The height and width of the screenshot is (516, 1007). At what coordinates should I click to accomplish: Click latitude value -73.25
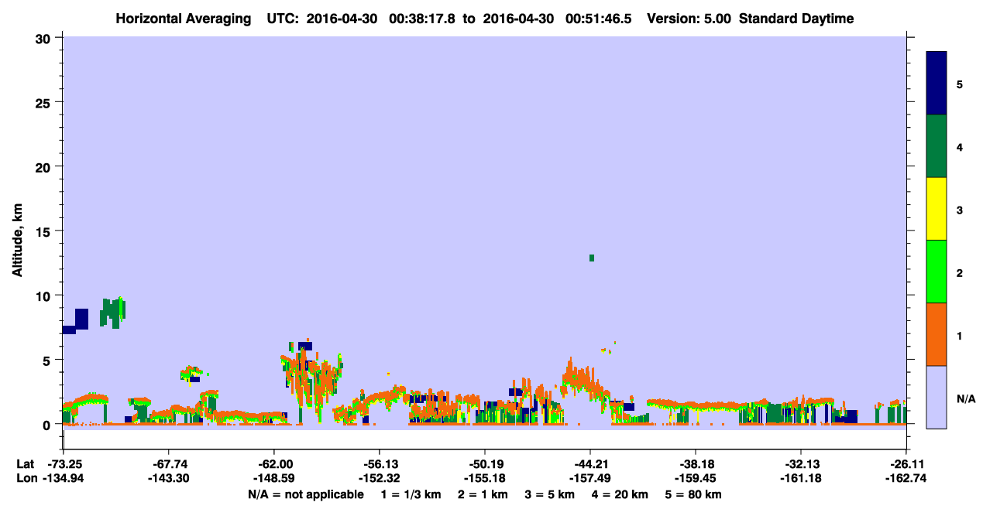tap(64, 463)
